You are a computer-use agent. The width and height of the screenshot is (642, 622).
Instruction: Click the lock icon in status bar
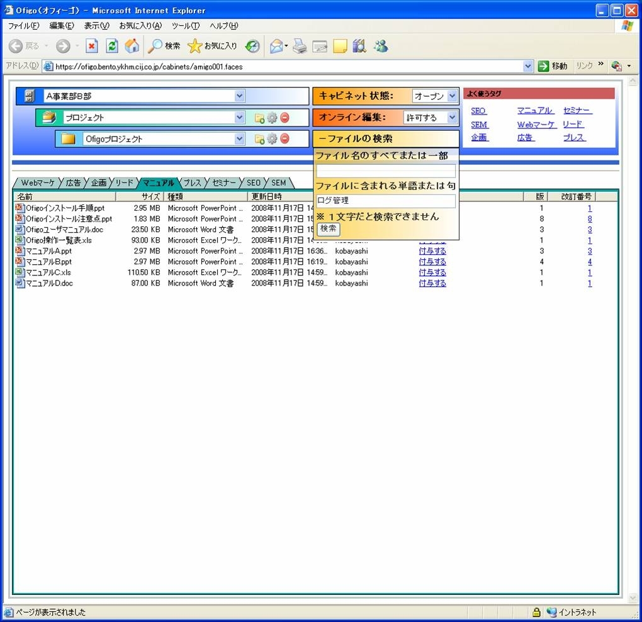click(x=536, y=612)
